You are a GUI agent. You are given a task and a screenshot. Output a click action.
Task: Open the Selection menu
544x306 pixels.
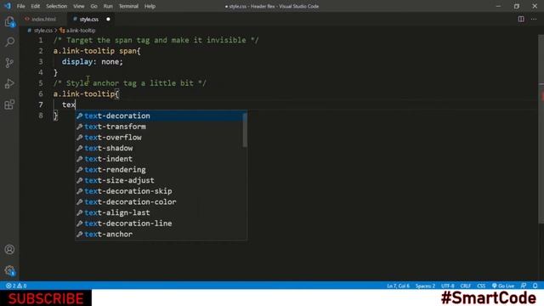pyautogui.click(x=57, y=6)
